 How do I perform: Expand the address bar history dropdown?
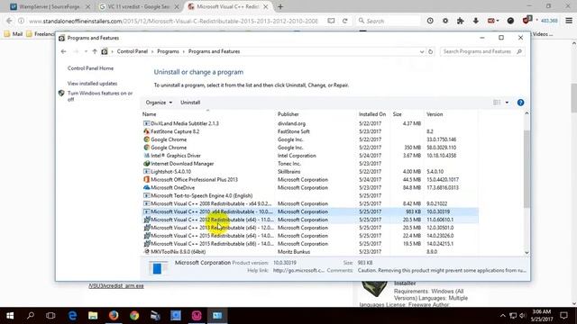pyautogui.click(x=422, y=51)
